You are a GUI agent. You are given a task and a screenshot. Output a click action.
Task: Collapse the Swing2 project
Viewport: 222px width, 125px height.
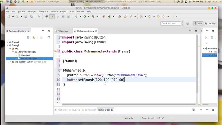(7, 45)
